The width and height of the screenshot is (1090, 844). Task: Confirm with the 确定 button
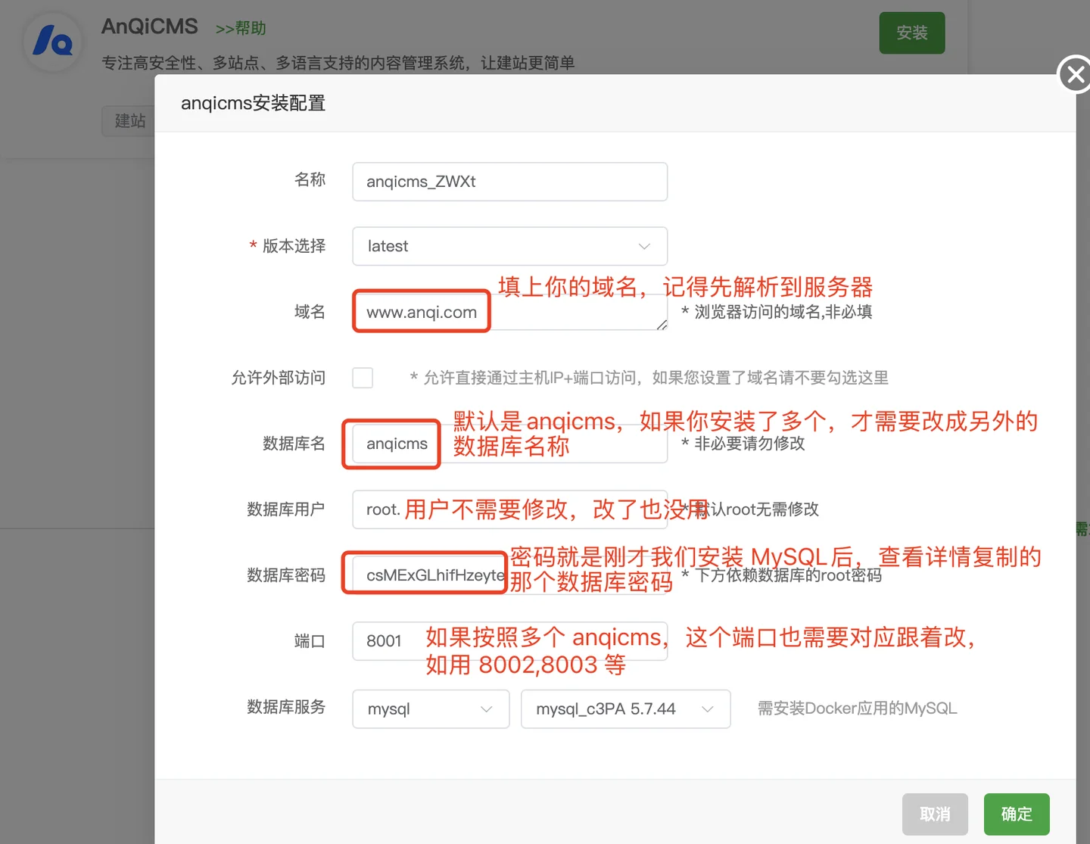click(x=1017, y=814)
